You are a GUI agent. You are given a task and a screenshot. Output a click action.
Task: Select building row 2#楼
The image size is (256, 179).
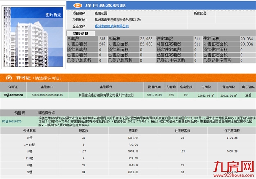[x=29, y=172]
